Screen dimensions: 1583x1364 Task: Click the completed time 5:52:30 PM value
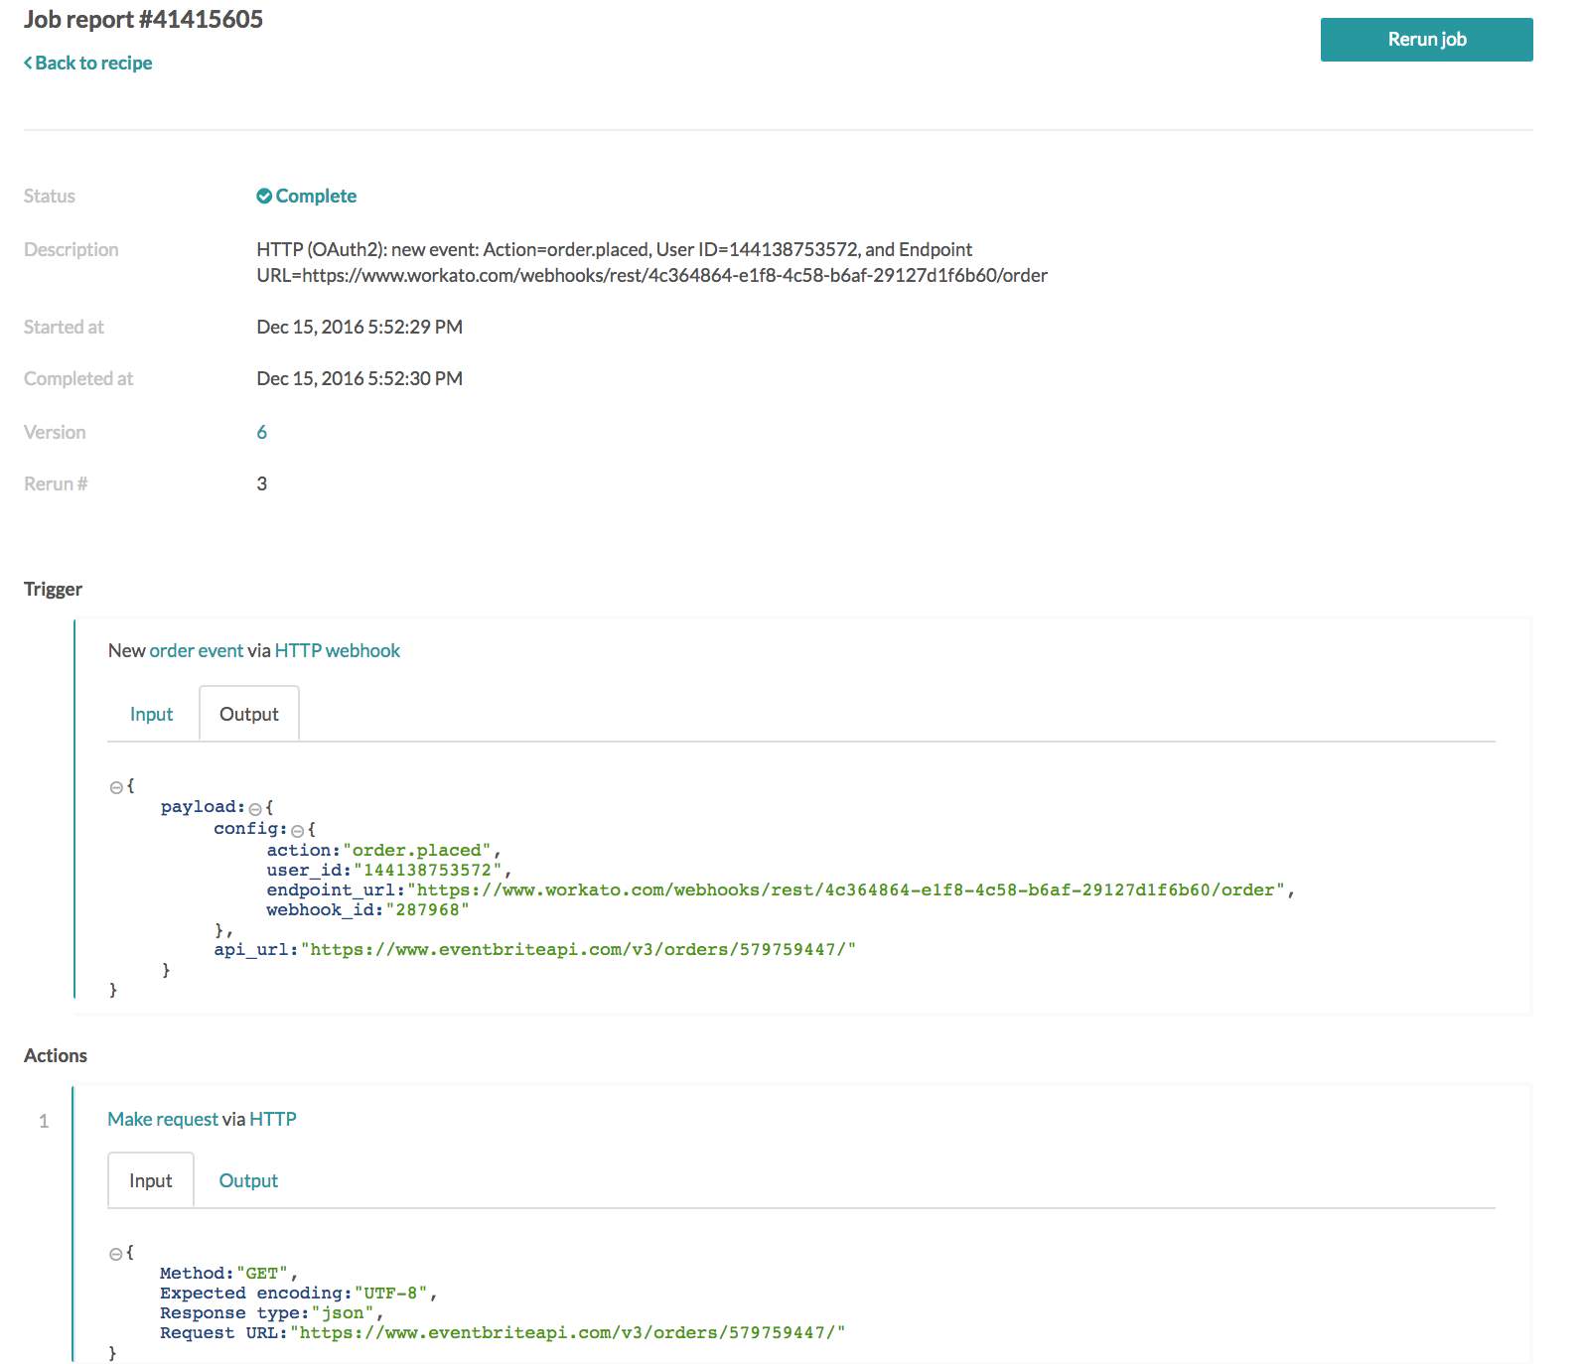point(360,378)
